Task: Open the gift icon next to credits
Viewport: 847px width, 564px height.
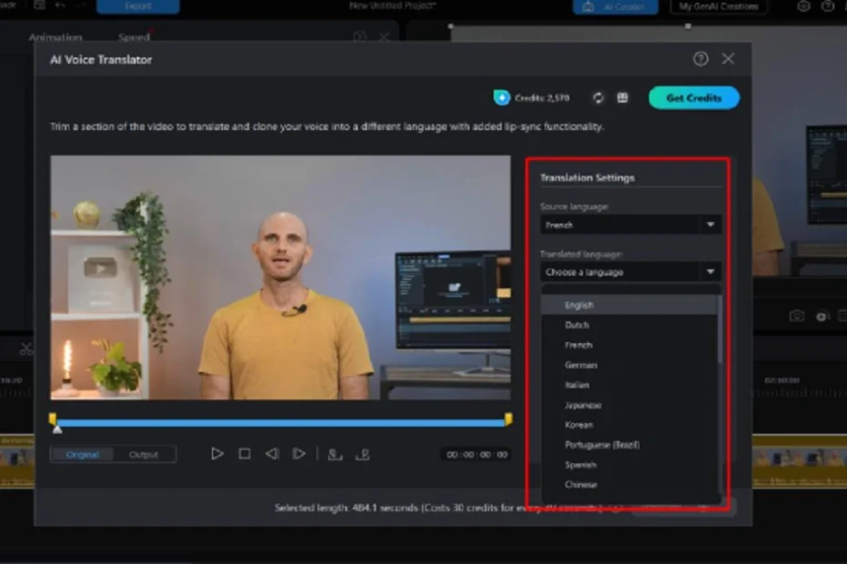Action: point(622,97)
